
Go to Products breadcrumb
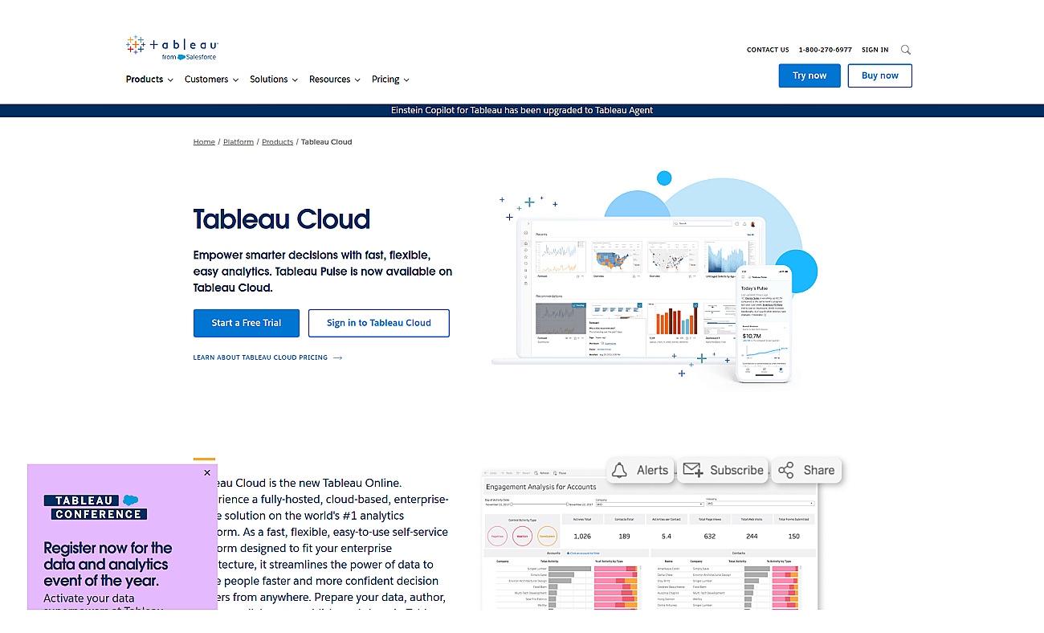click(277, 141)
